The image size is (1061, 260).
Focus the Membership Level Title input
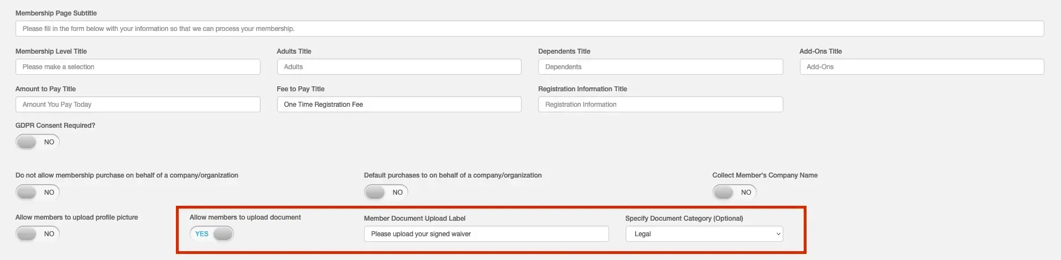[x=138, y=67]
